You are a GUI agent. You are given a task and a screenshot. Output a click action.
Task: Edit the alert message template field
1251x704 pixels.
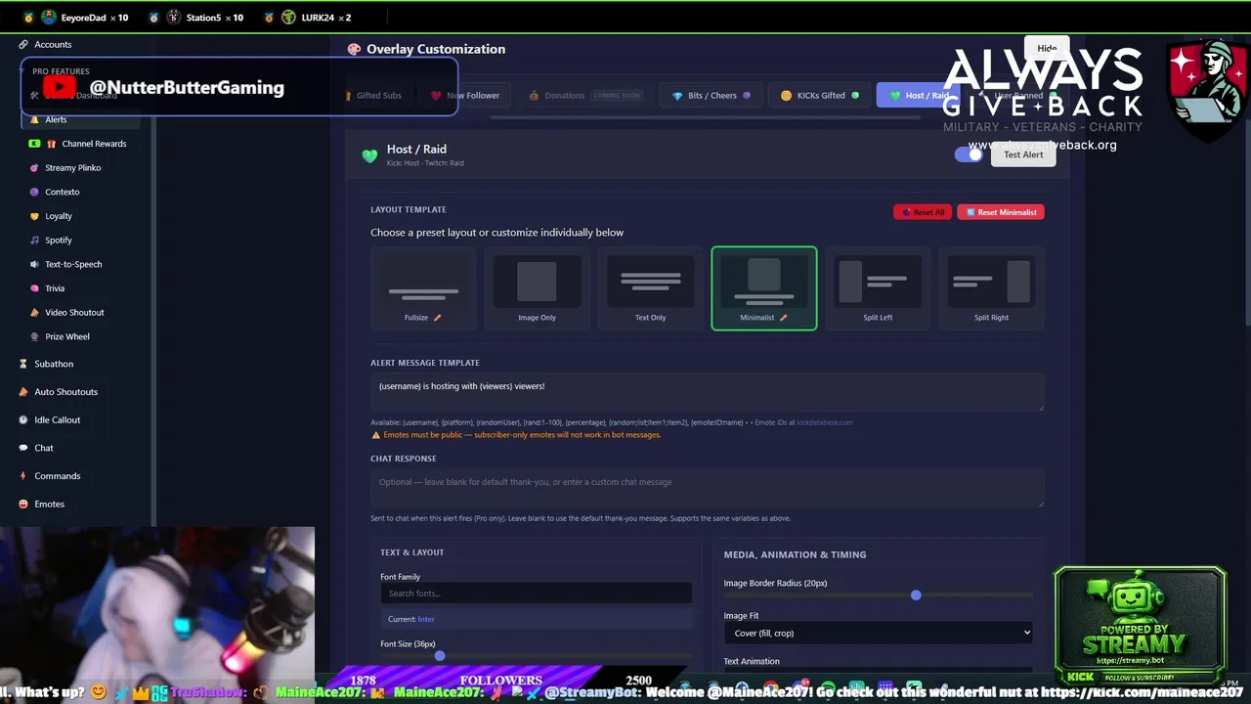point(707,392)
